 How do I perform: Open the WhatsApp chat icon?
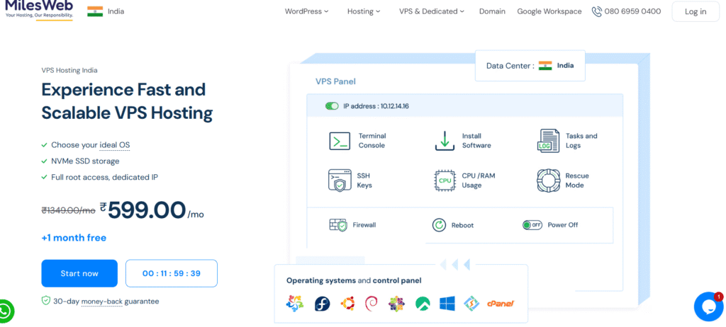click(x=6, y=311)
